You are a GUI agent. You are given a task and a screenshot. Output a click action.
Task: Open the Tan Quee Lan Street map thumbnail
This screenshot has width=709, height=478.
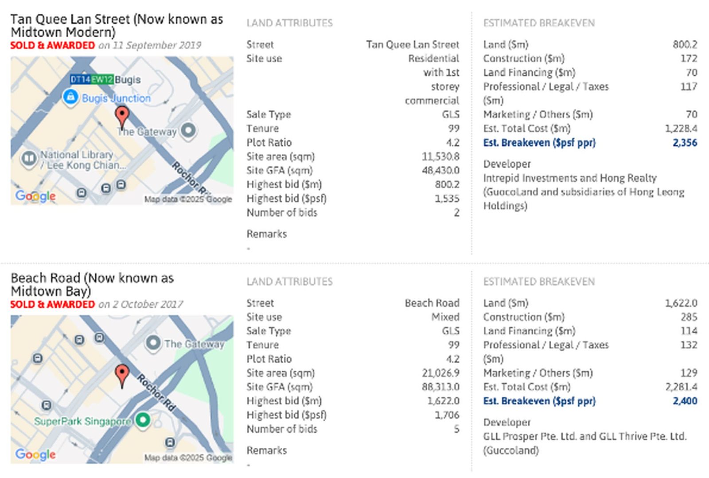click(122, 131)
